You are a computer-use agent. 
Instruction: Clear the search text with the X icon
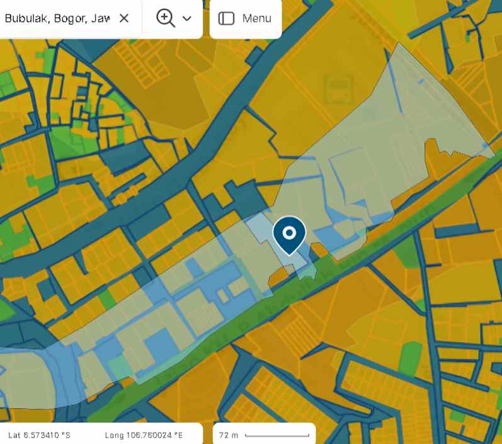[x=124, y=18]
